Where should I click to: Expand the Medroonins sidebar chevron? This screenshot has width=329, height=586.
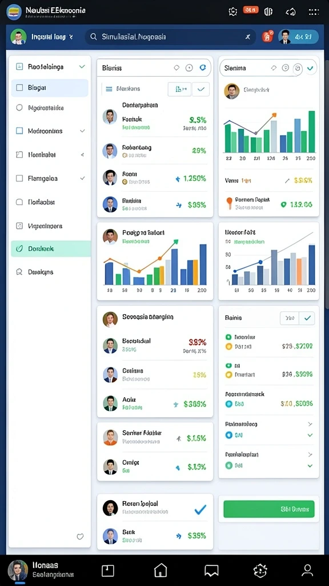[82, 131]
